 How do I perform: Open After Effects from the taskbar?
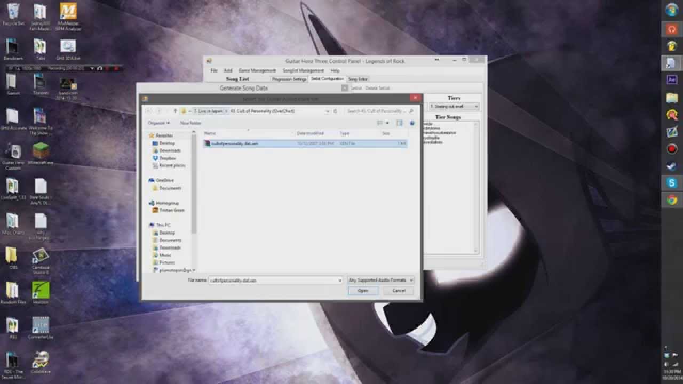(671, 80)
